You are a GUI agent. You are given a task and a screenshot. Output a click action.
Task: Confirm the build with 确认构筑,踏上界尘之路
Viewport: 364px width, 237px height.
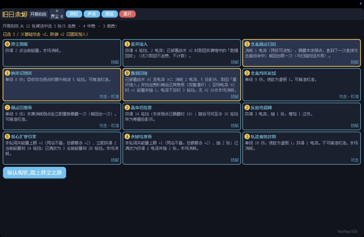pos(34,173)
